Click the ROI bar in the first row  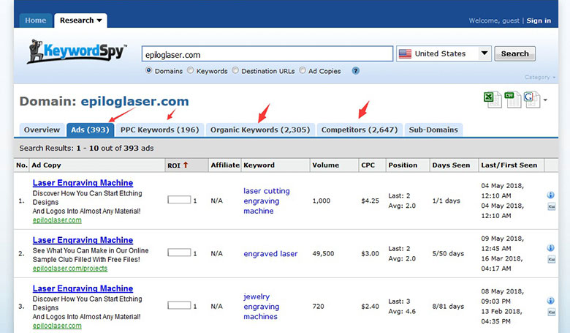coord(179,200)
